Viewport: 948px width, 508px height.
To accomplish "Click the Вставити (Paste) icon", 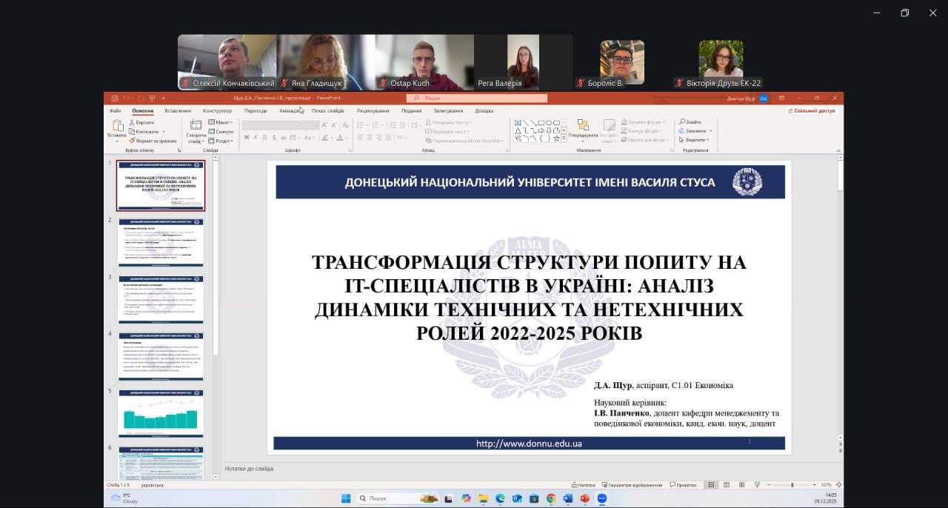I will 116,126.
